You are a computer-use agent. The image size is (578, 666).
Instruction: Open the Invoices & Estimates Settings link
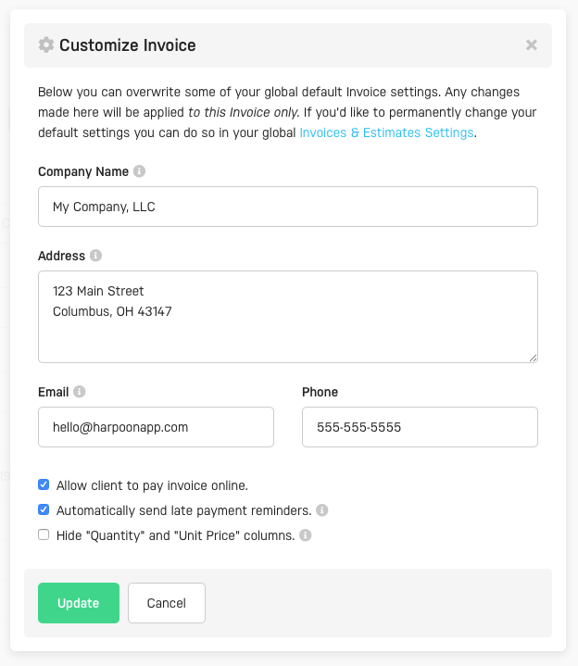click(x=386, y=132)
